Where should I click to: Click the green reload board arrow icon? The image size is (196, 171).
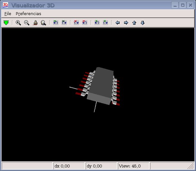click(x=6, y=23)
